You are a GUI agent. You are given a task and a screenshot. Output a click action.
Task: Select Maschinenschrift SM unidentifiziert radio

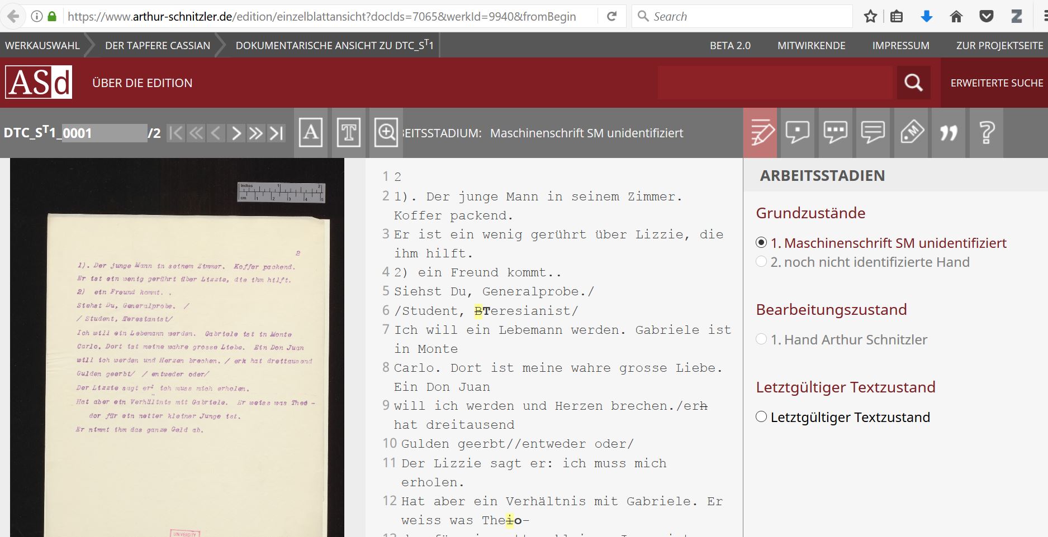point(761,243)
